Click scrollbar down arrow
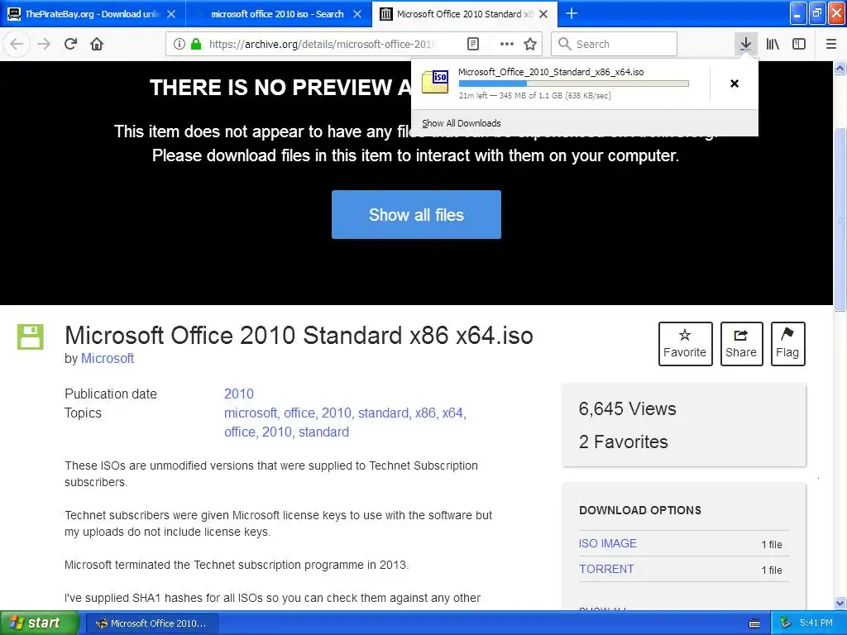Screen dimensions: 847x635 [x=840, y=603]
